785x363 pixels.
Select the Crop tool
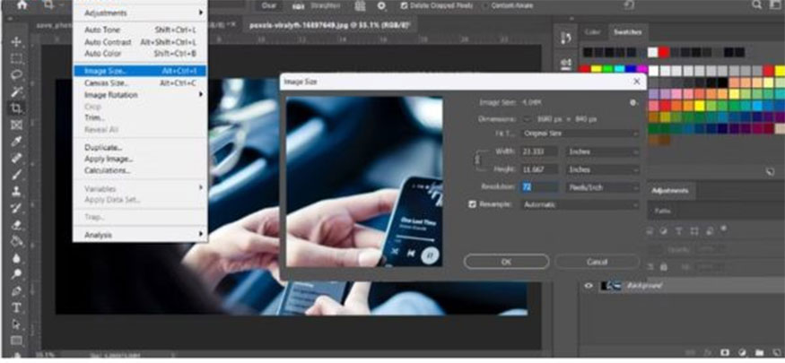pos(16,108)
